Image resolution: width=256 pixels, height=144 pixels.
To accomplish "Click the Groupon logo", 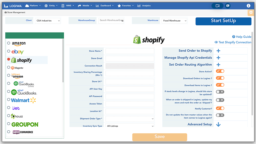I will pyautogui.click(x=25, y=125).
